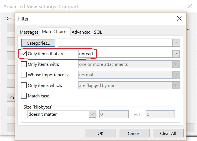Image resolution: width=197 pixels, height=141 pixels.
Task: Close the Advanced View Settings window
Action: (190, 6)
